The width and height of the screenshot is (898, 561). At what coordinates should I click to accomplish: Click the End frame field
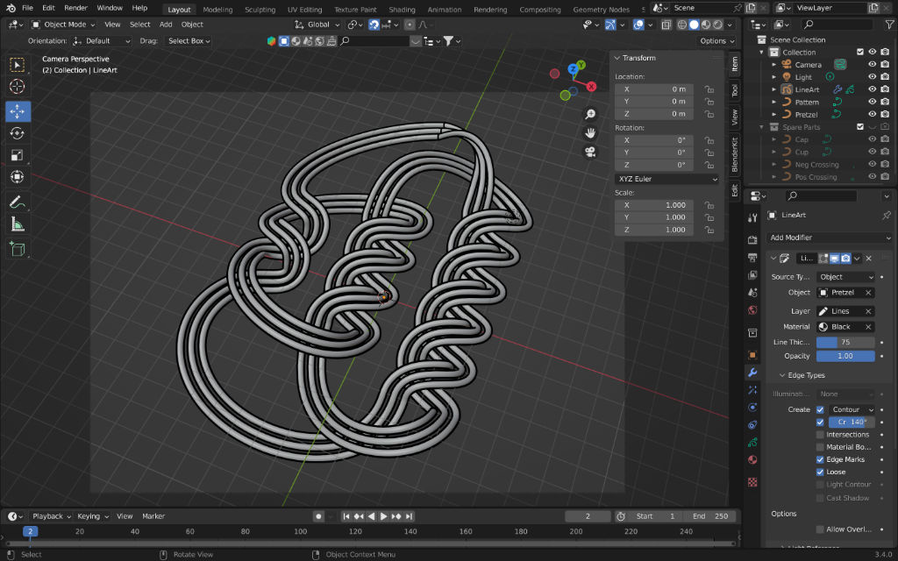coord(709,516)
